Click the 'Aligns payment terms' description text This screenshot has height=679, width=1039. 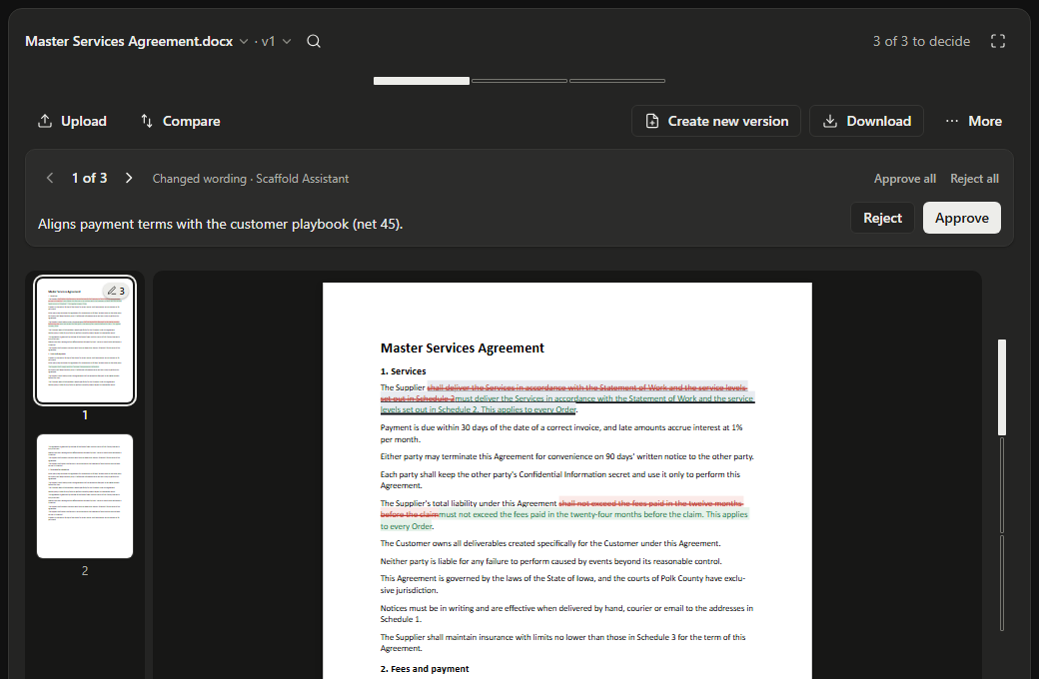[x=220, y=224]
